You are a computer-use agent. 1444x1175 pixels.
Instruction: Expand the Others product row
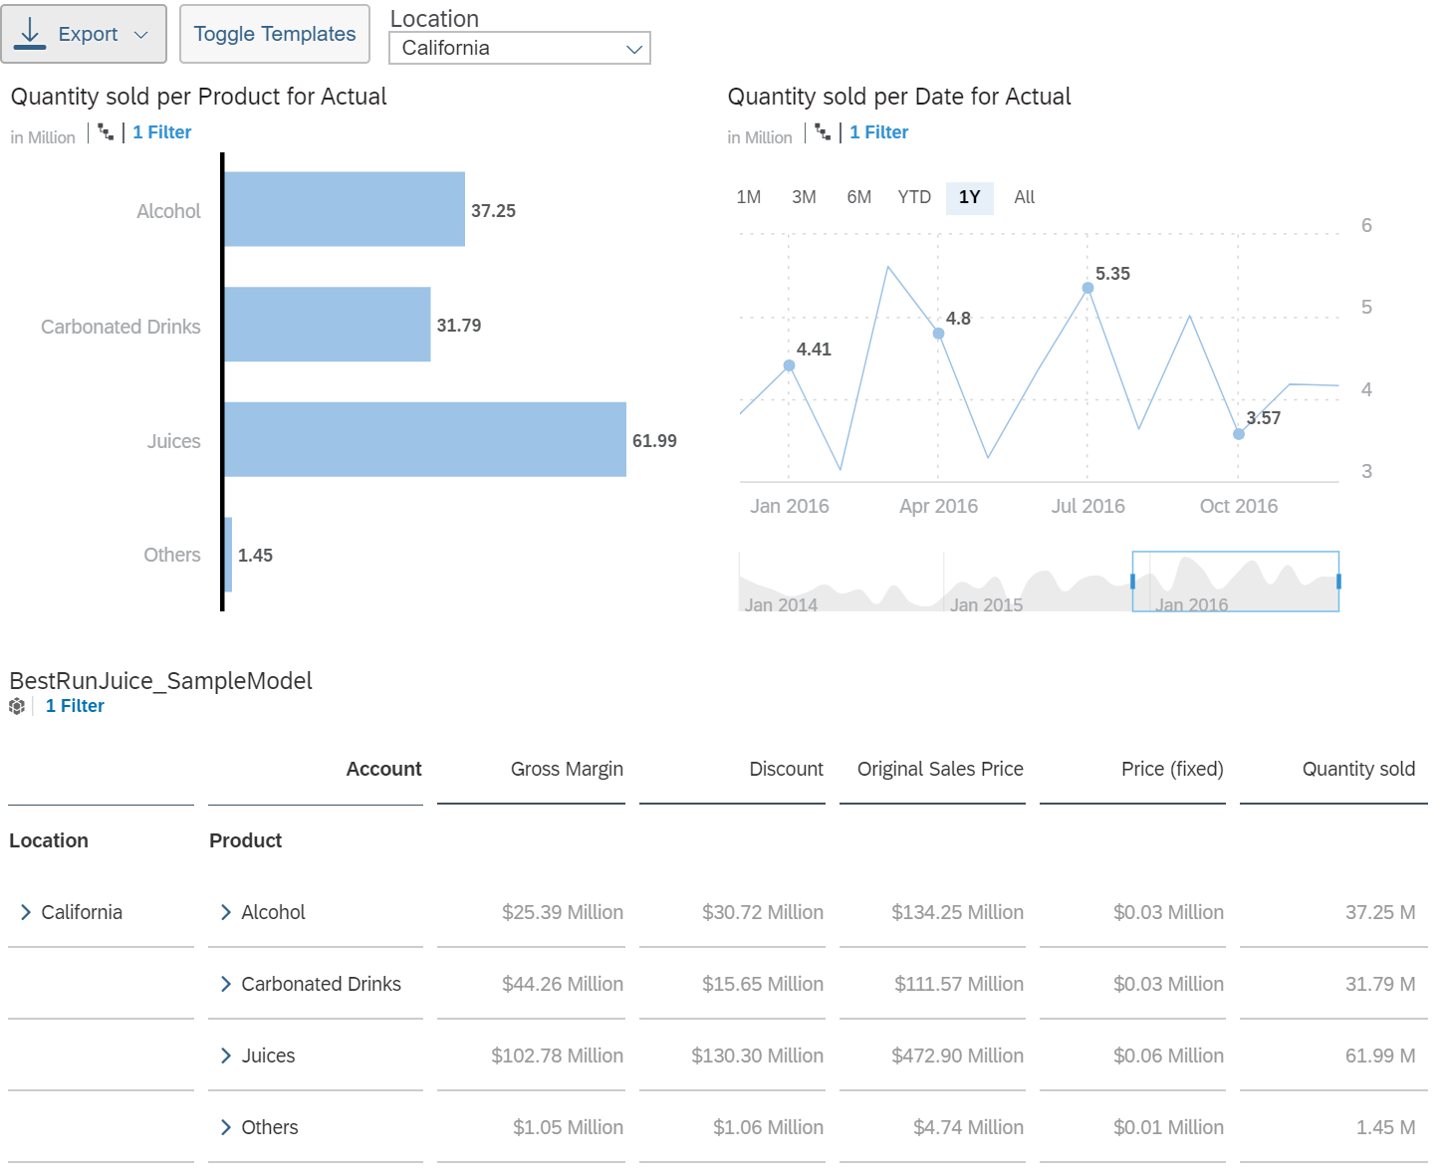click(226, 1127)
